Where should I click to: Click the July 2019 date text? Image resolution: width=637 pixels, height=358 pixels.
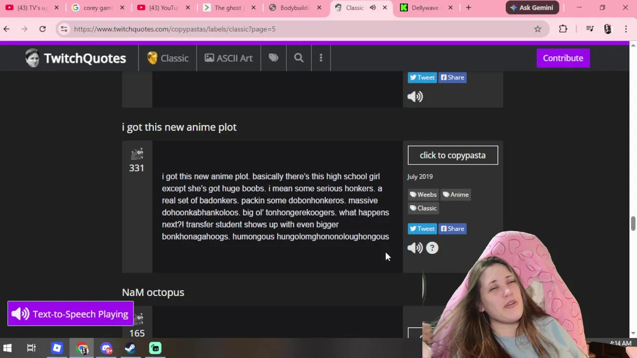[x=420, y=177]
